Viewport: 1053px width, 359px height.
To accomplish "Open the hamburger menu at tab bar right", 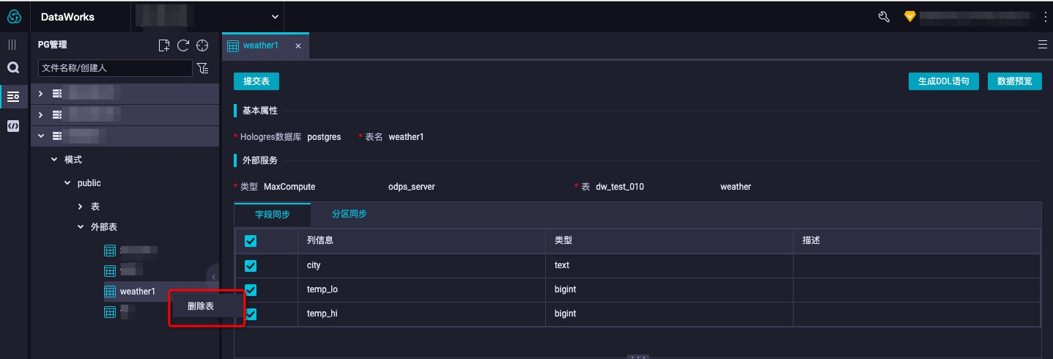I will click(1042, 45).
